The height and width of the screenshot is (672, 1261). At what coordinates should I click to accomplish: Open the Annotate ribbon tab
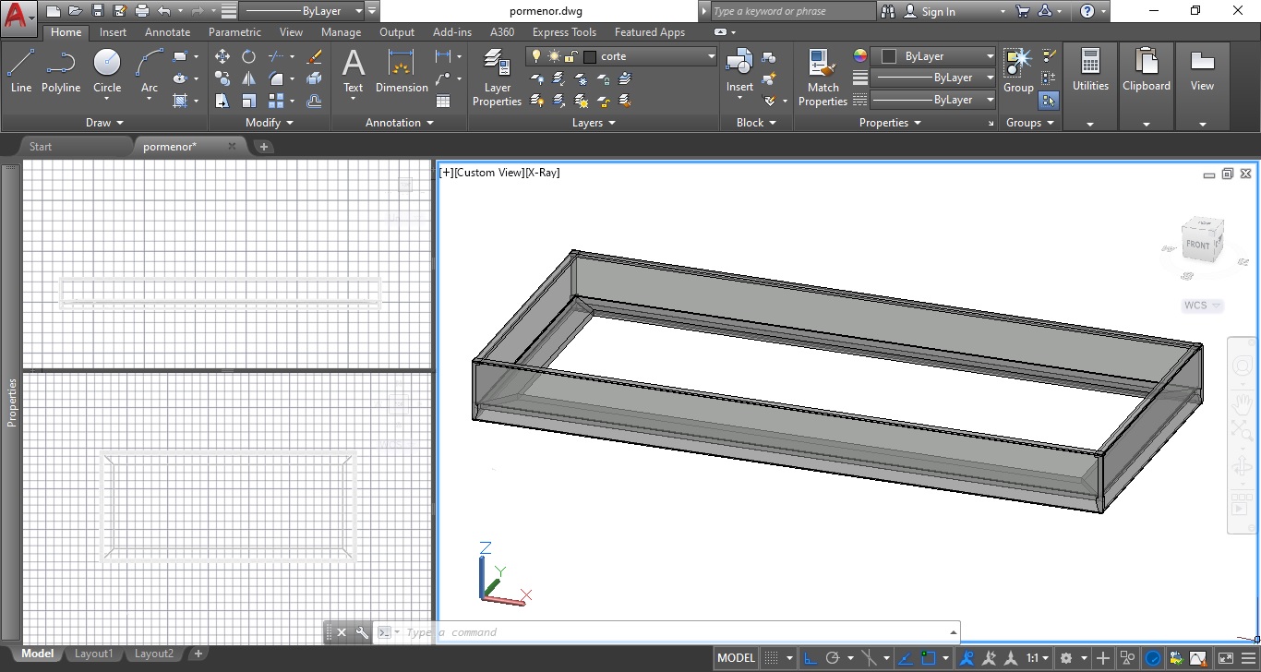coord(168,32)
